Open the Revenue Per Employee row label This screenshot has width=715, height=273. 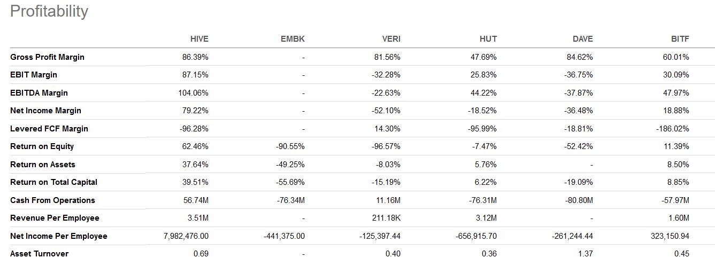pos(55,218)
